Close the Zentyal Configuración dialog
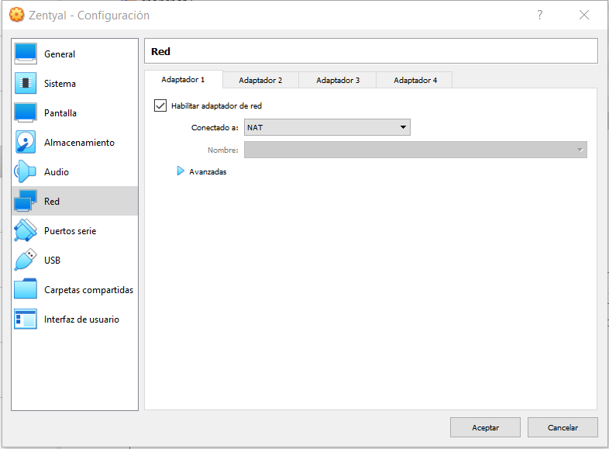 584,16
